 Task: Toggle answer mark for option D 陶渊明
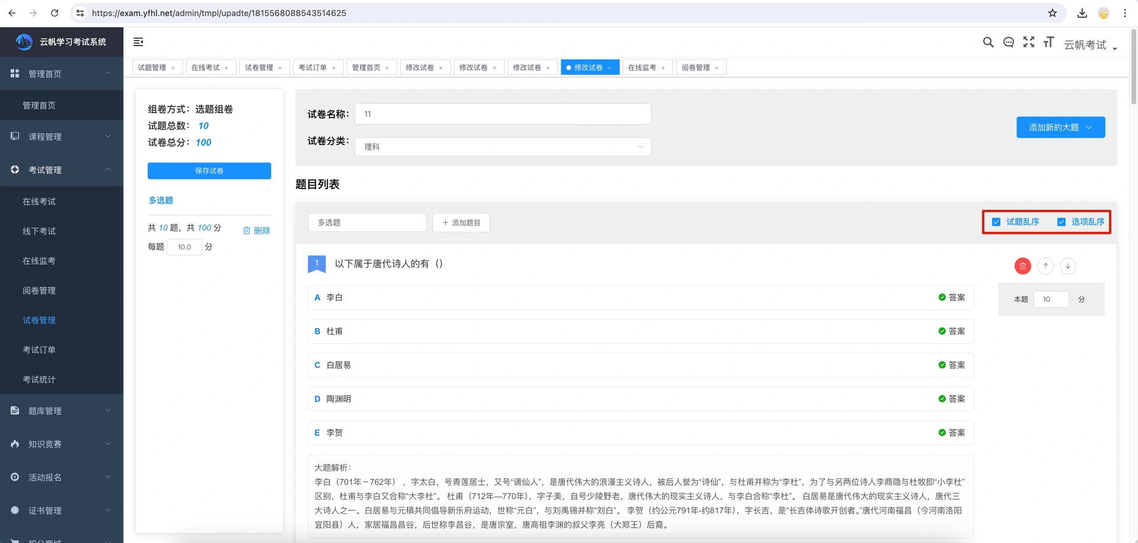(951, 399)
